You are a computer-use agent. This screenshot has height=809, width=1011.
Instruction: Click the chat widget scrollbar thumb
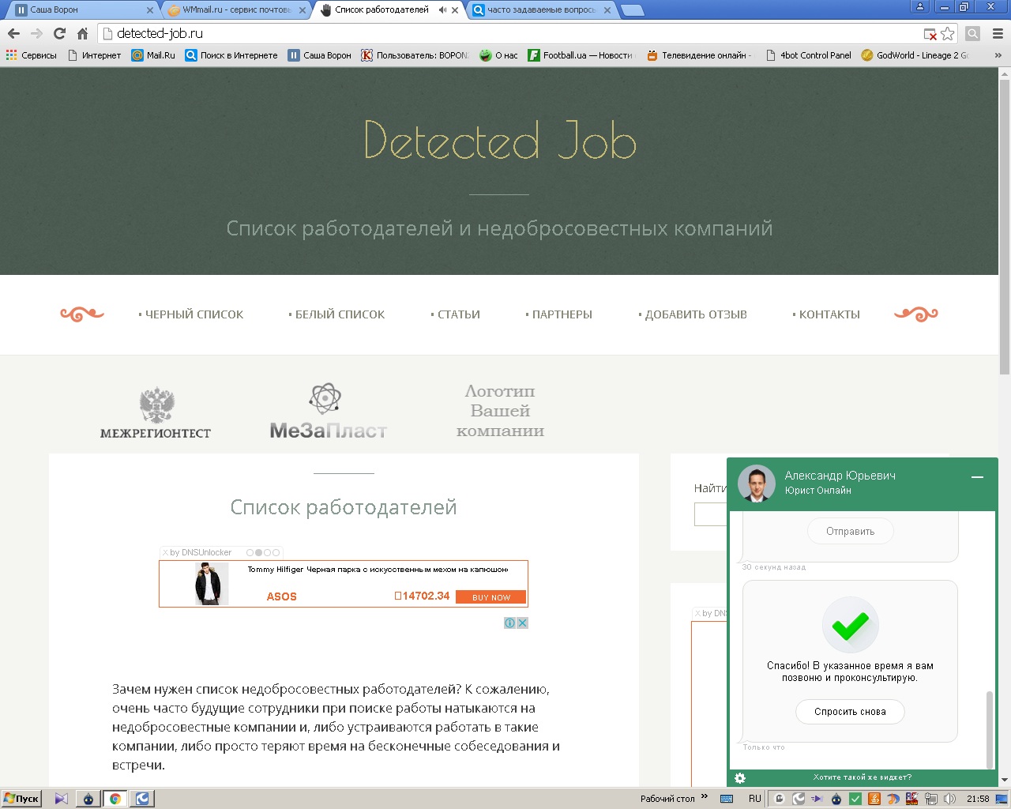click(990, 729)
